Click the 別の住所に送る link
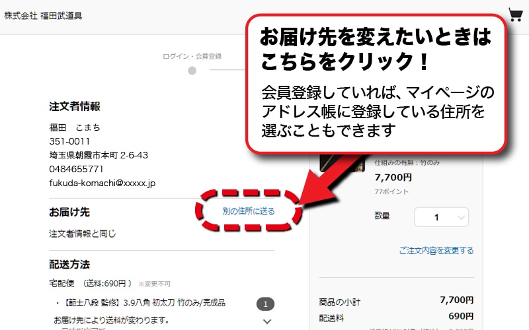 [x=249, y=211]
